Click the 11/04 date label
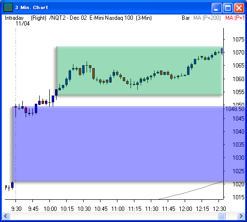 click(23, 24)
